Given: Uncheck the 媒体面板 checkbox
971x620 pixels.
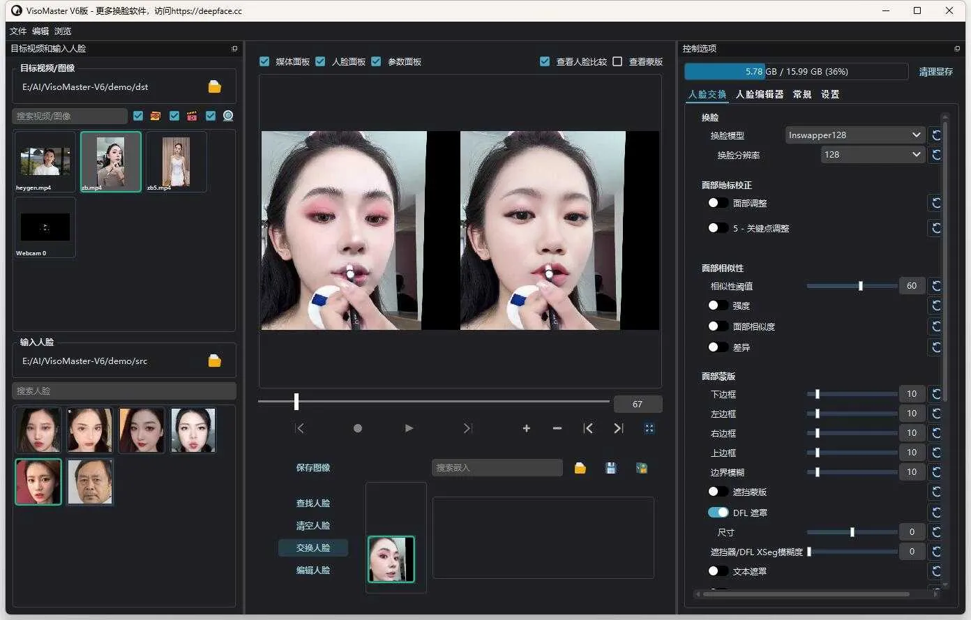Looking at the screenshot, I should coord(264,61).
